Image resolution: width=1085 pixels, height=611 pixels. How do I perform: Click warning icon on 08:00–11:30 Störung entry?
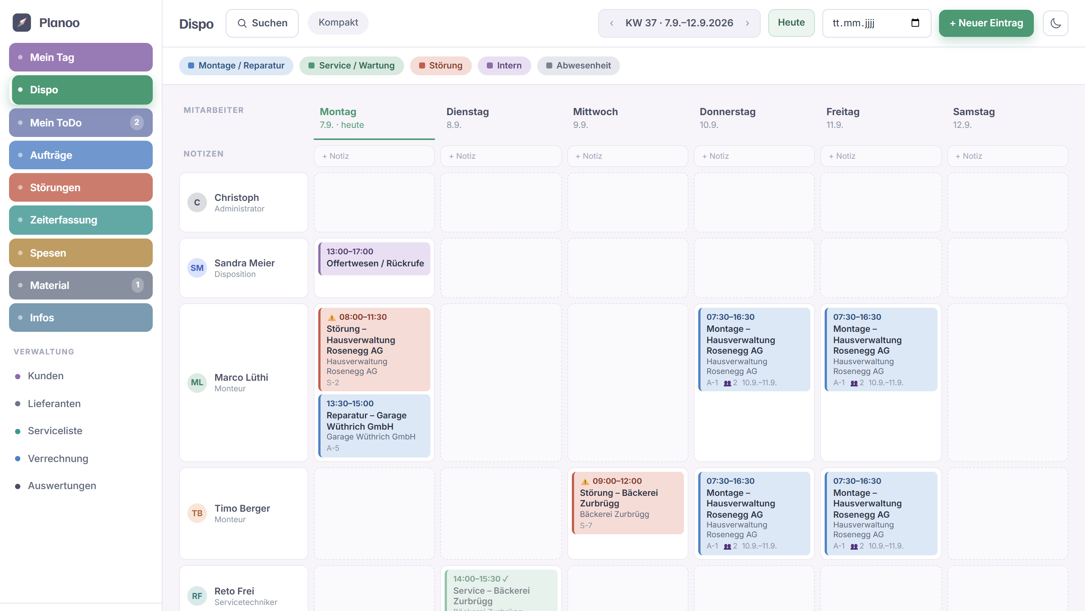[331, 317]
